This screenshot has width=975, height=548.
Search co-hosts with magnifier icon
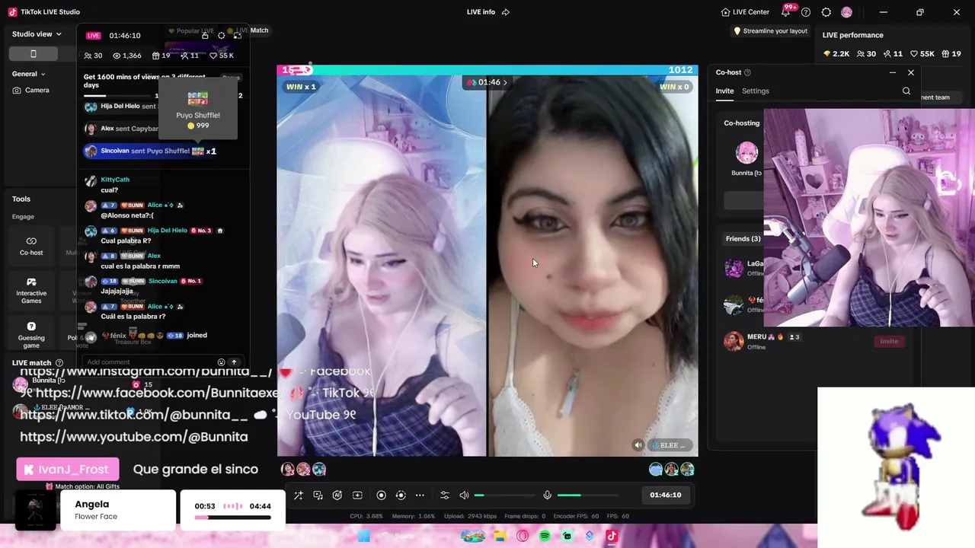pyautogui.click(x=906, y=91)
